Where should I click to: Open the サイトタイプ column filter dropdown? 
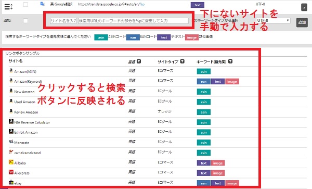(x=183, y=61)
